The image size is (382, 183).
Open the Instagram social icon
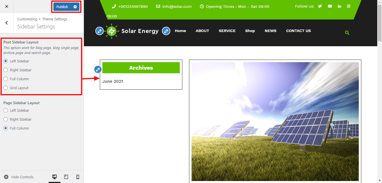coord(349,6)
